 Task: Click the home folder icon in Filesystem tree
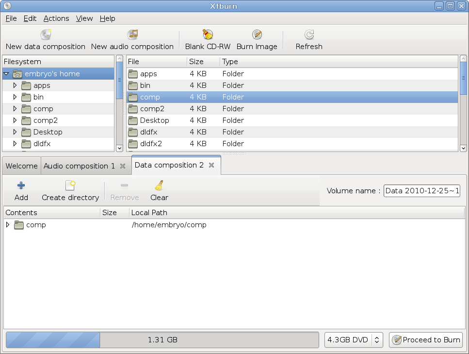pyautogui.click(x=17, y=74)
